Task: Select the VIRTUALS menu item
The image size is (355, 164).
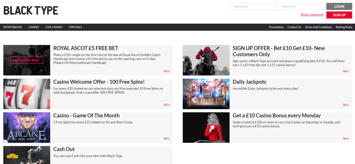Action: (x=76, y=27)
